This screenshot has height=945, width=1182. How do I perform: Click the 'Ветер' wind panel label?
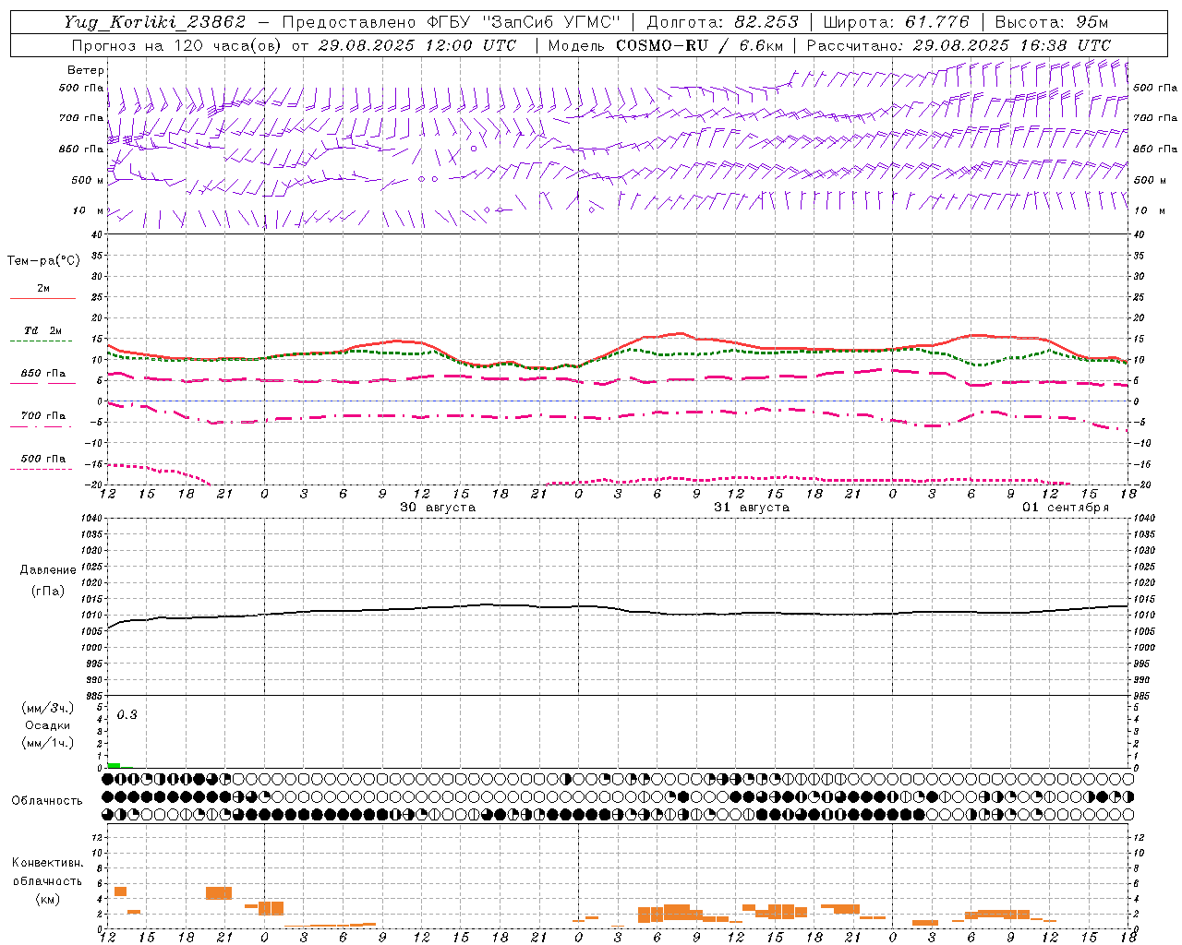tap(86, 70)
